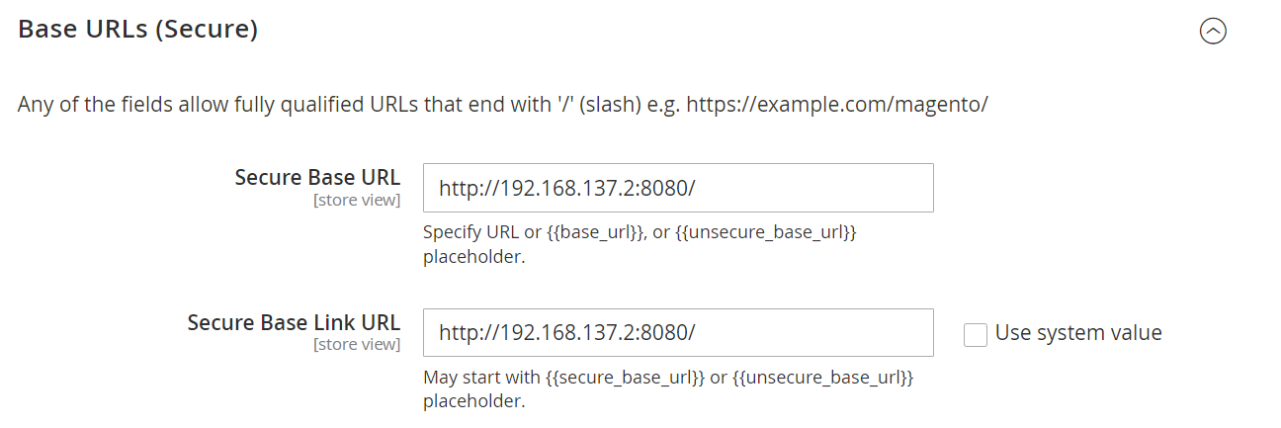Click store view scope under Secure Base URL
This screenshot has width=1281, height=428.
tap(357, 200)
